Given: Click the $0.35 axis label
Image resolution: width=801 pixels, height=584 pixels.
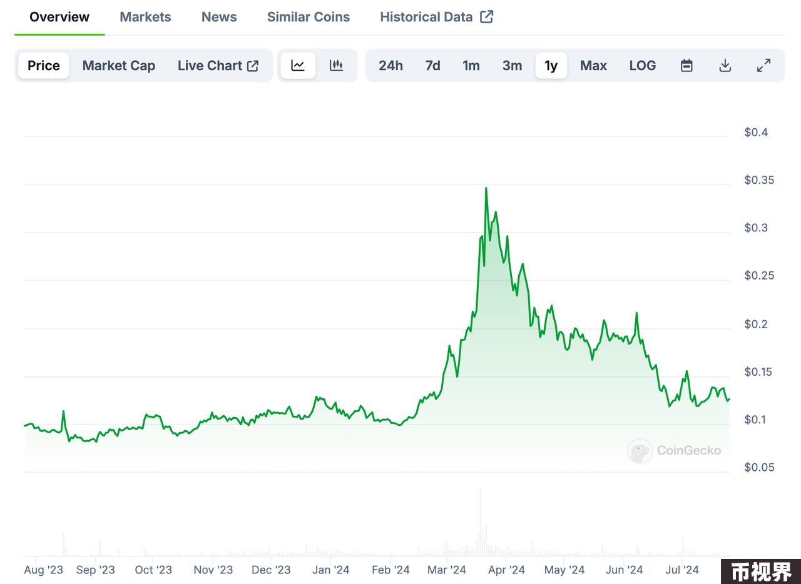Looking at the screenshot, I should point(759,180).
